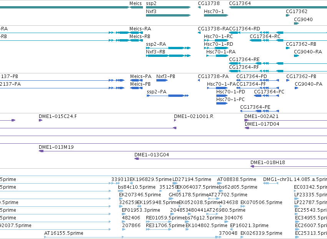Select the CG17364-RD transcript label
The width and height of the screenshot is (327, 239).
244,29
